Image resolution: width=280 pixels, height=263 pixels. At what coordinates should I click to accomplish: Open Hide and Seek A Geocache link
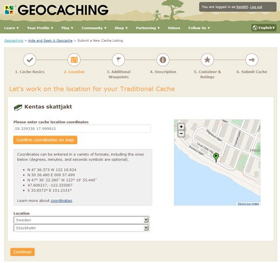click(50, 41)
